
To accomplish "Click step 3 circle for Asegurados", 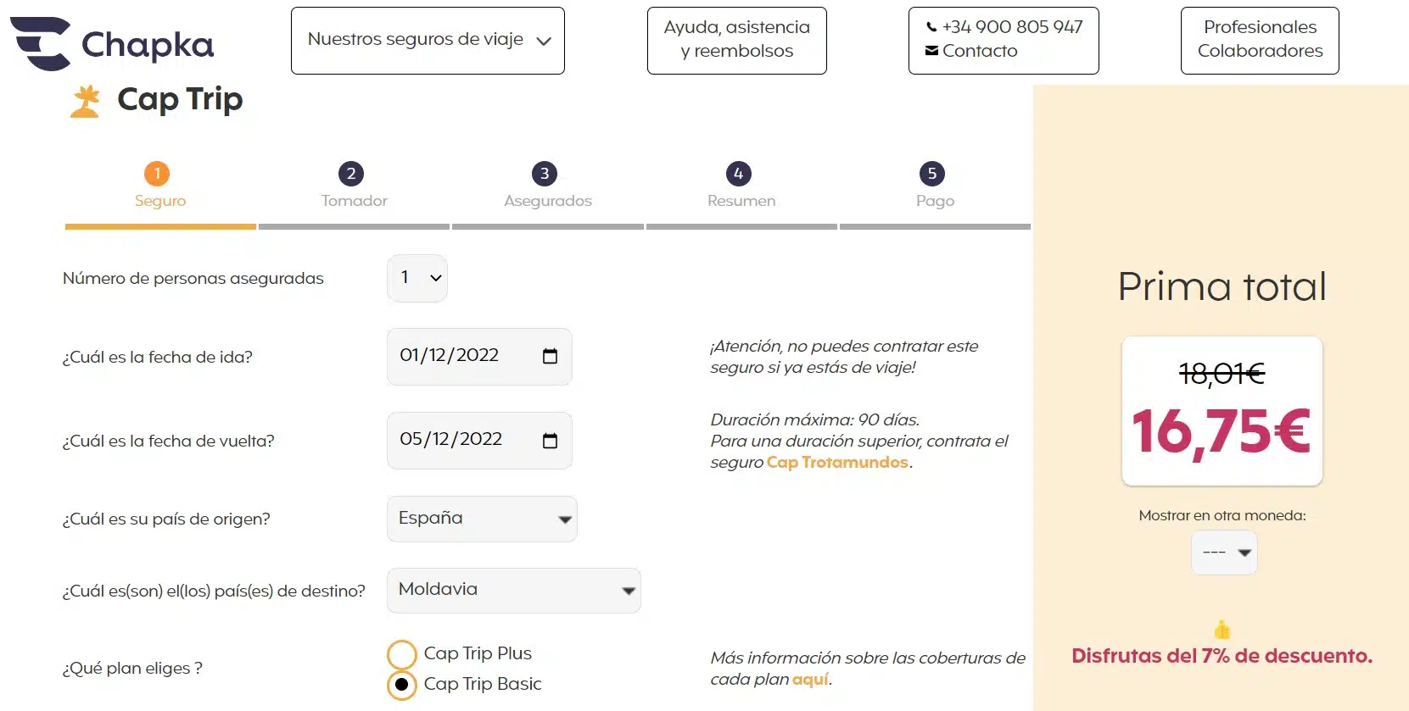I will point(545,174).
